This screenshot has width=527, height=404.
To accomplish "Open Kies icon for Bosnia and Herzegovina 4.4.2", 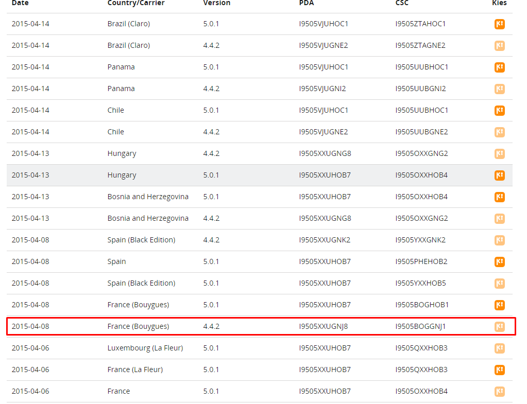I will [x=500, y=218].
